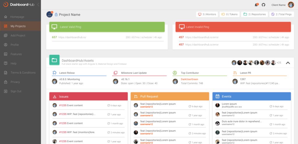
Task: Open the issue dated 1 month ago
Action: [88, 123]
